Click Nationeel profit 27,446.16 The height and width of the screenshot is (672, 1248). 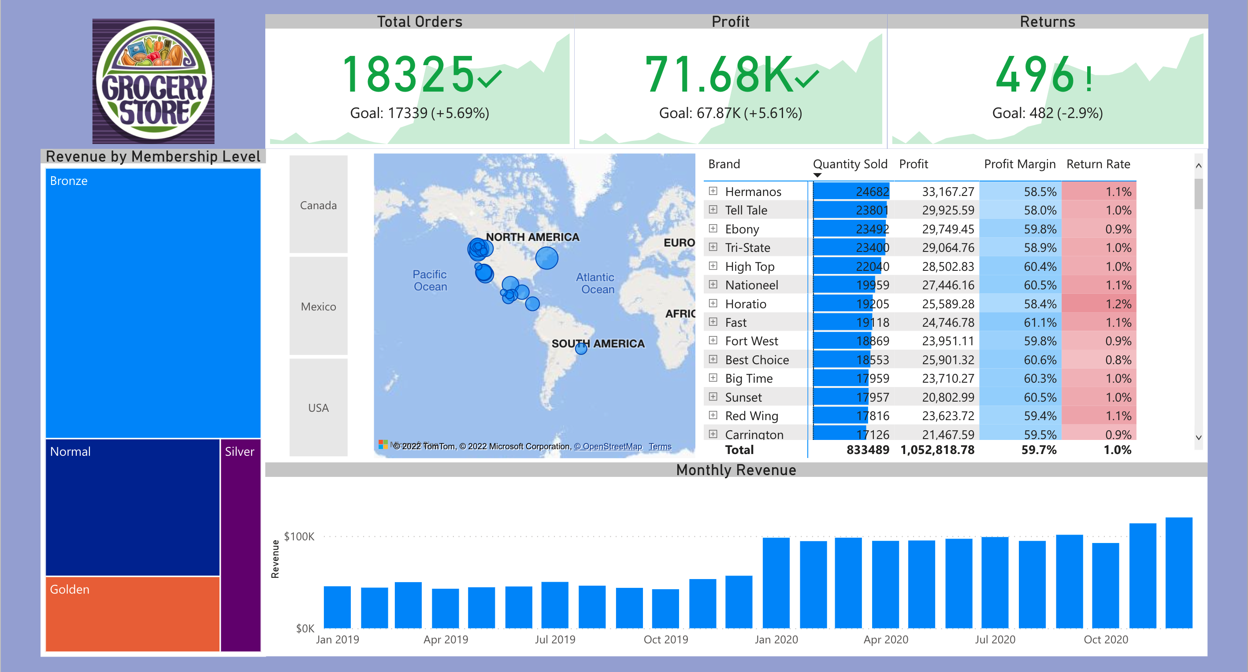pyautogui.click(x=947, y=285)
